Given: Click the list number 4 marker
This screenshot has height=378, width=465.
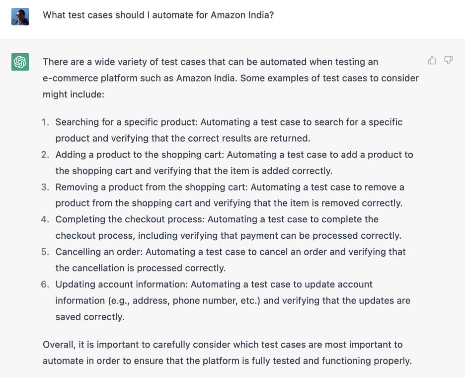Looking at the screenshot, I should [x=45, y=219].
